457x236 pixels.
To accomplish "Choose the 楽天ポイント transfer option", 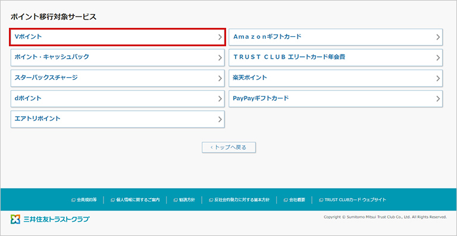I will [336, 78].
